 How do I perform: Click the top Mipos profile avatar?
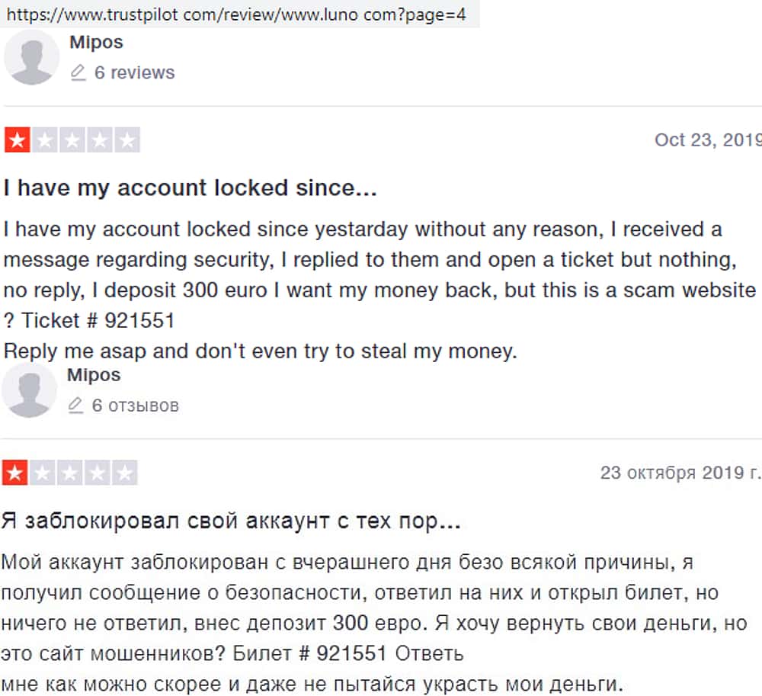31,57
